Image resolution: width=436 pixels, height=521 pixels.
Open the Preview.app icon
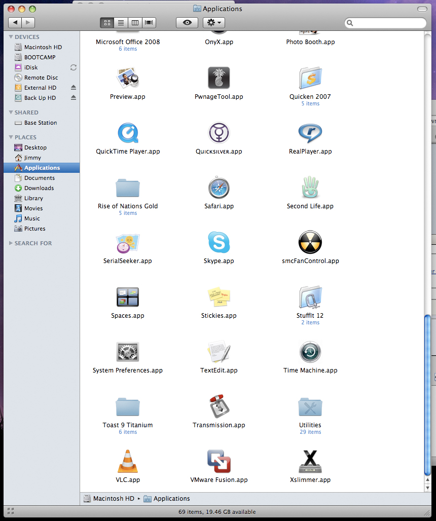click(x=128, y=78)
